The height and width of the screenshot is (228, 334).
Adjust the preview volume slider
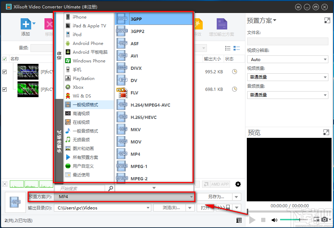(x=294, y=220)
